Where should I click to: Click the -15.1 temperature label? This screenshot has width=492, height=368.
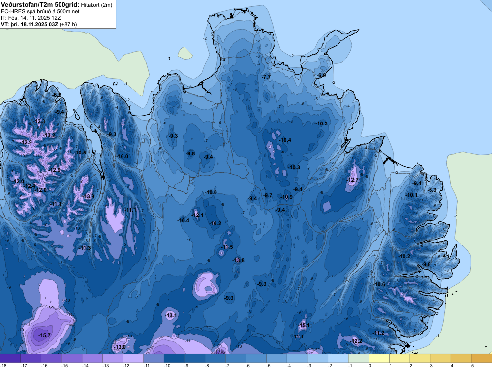pyautogui.click(x=304, y=325)
